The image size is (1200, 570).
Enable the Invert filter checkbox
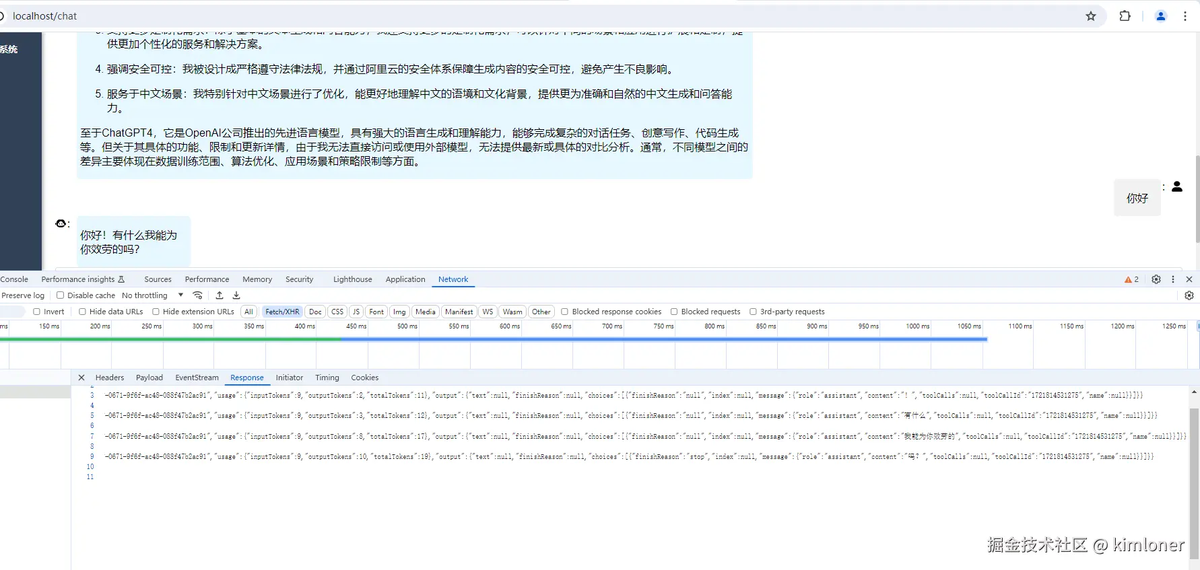[x=36, y=312]
